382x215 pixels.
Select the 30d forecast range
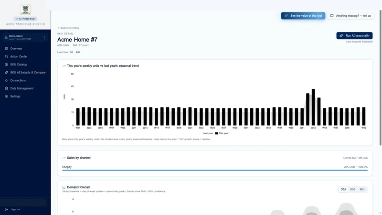pos(343,189)
